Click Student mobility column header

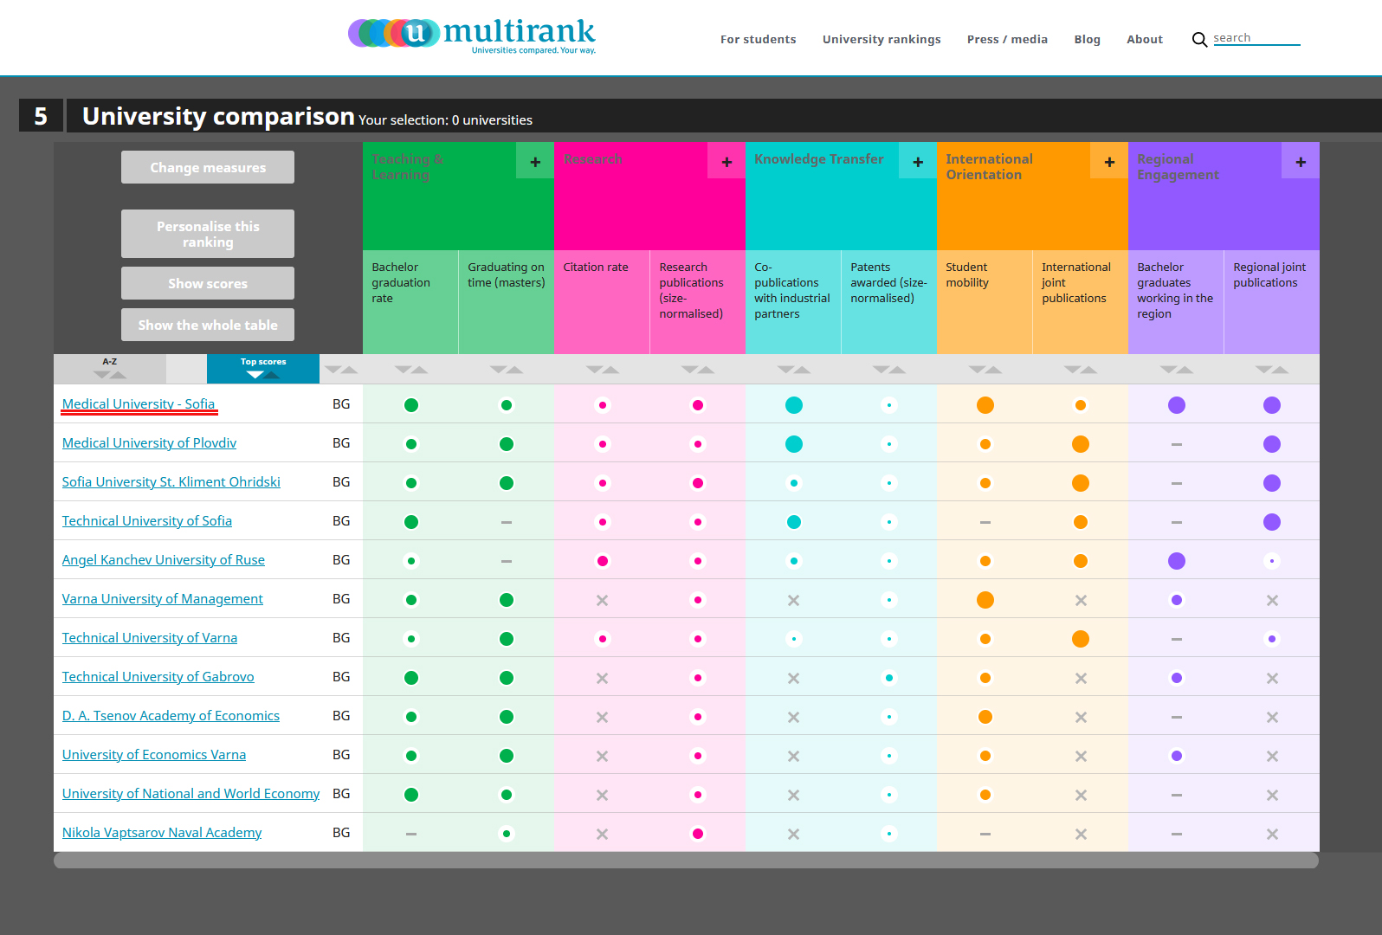tap(985, 302)
